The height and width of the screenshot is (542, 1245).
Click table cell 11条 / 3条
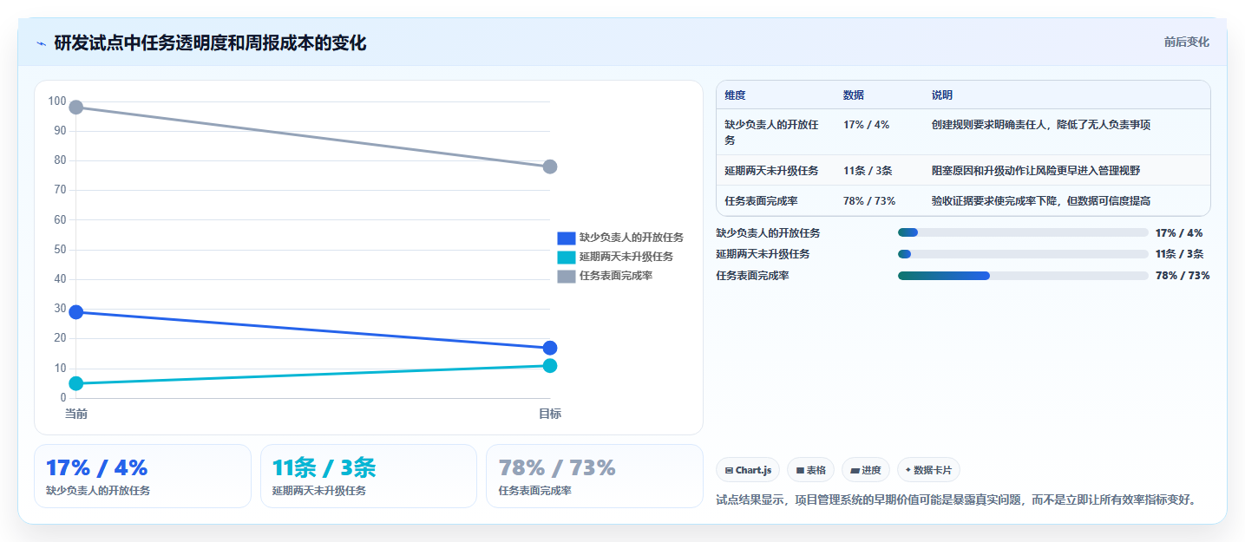click(x=868, y=171)
